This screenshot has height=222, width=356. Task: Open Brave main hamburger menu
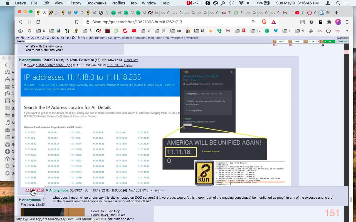[347, 22]
